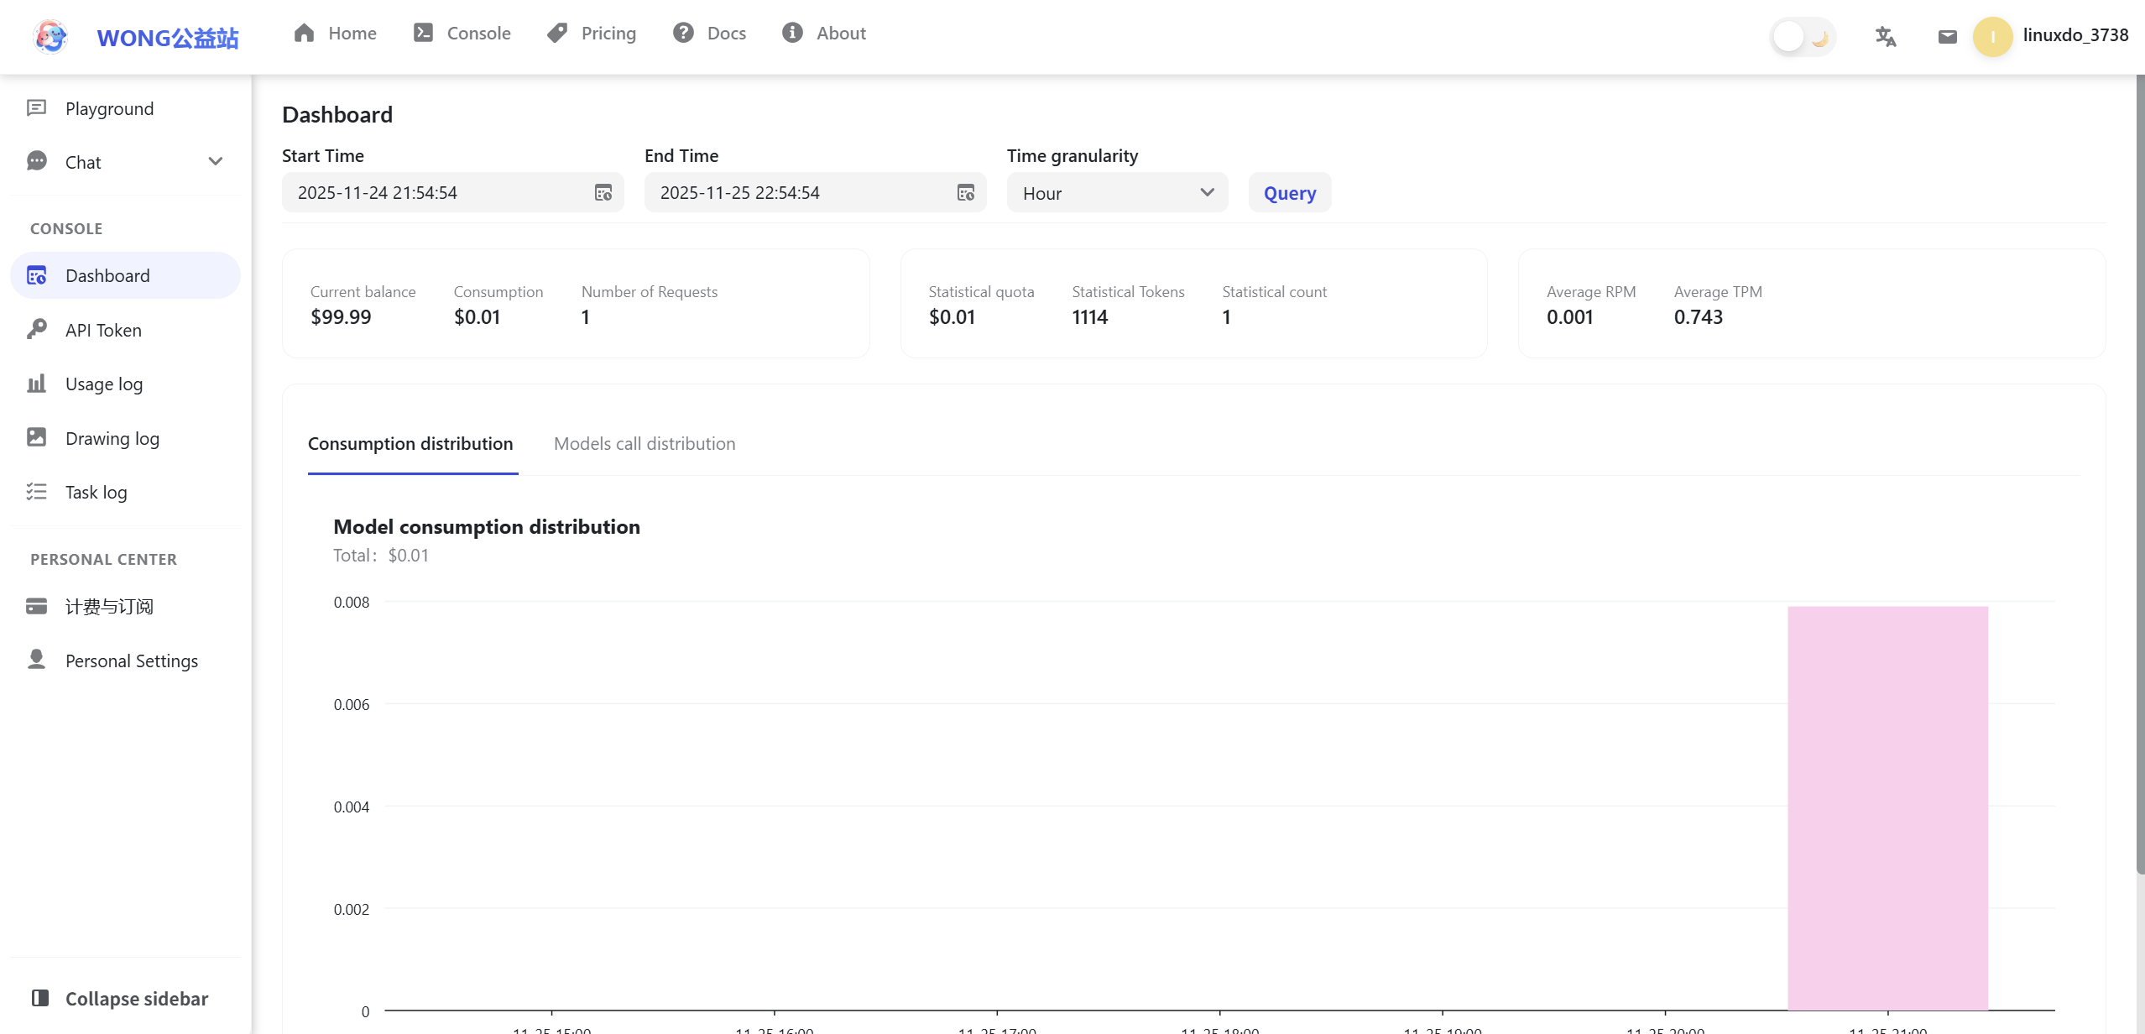The image size is (2145, 1034).
Task: Open the Pricing menu item
Action: coord(592,34)
